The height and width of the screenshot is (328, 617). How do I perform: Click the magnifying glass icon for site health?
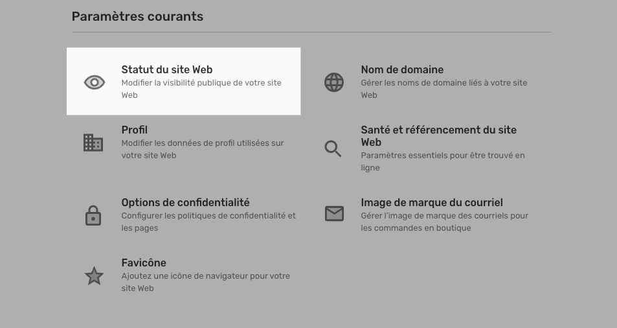click(333, 149)
